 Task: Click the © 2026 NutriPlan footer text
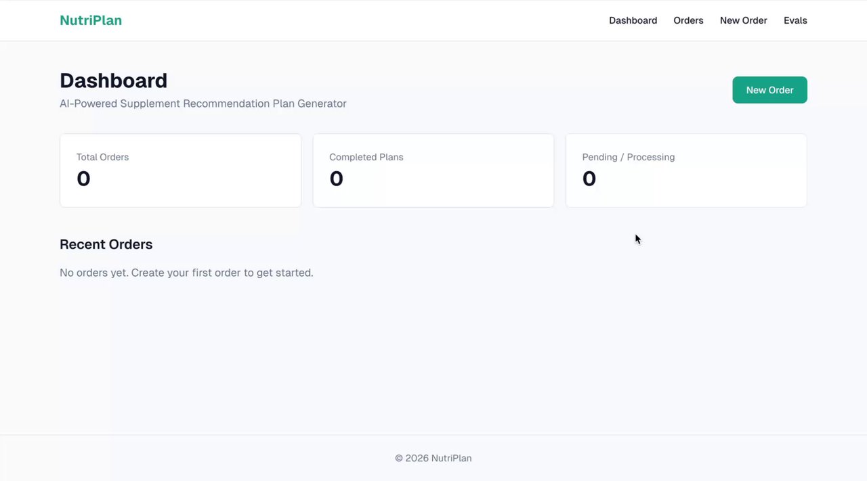433,458
